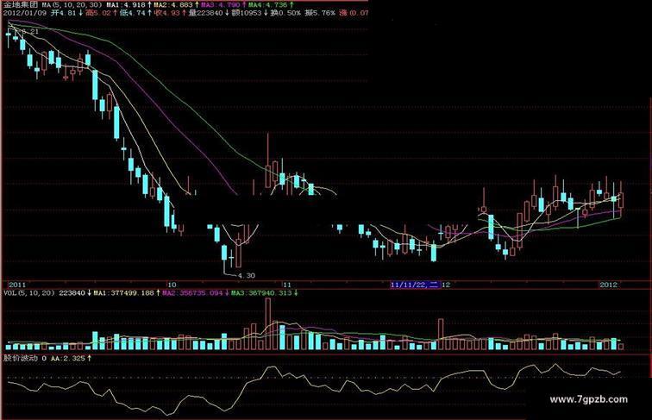The image size is (652, 420).
Task: Click the open price 开4.81
Action: tap(64, 13)
